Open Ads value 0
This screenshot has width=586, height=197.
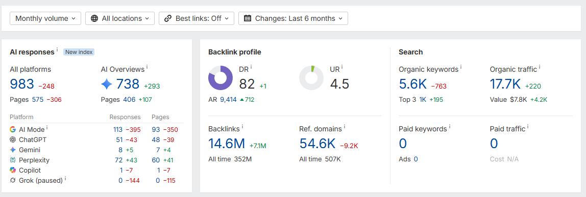(416, 159)
